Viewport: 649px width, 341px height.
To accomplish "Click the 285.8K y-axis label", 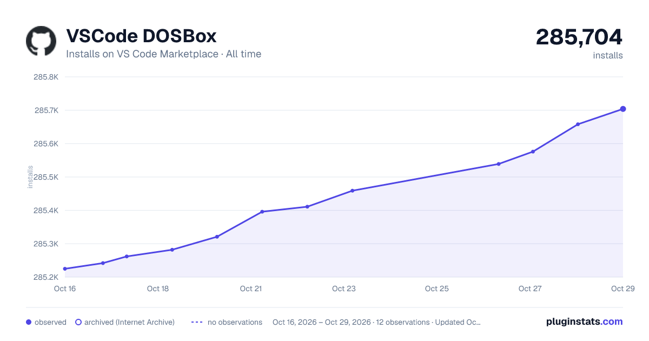I will click(x=46, y=77).
